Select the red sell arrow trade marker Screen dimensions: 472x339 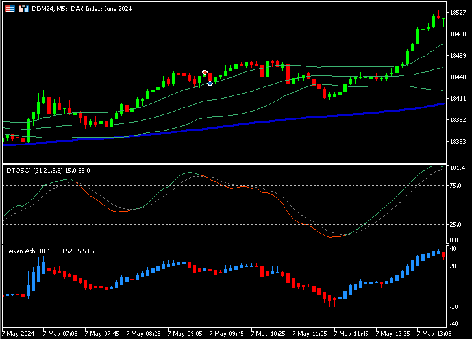pyautogui.click(x=205, y=73)
